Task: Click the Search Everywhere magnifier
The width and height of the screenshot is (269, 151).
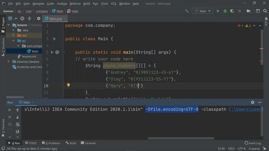Action: click(265, 11)
